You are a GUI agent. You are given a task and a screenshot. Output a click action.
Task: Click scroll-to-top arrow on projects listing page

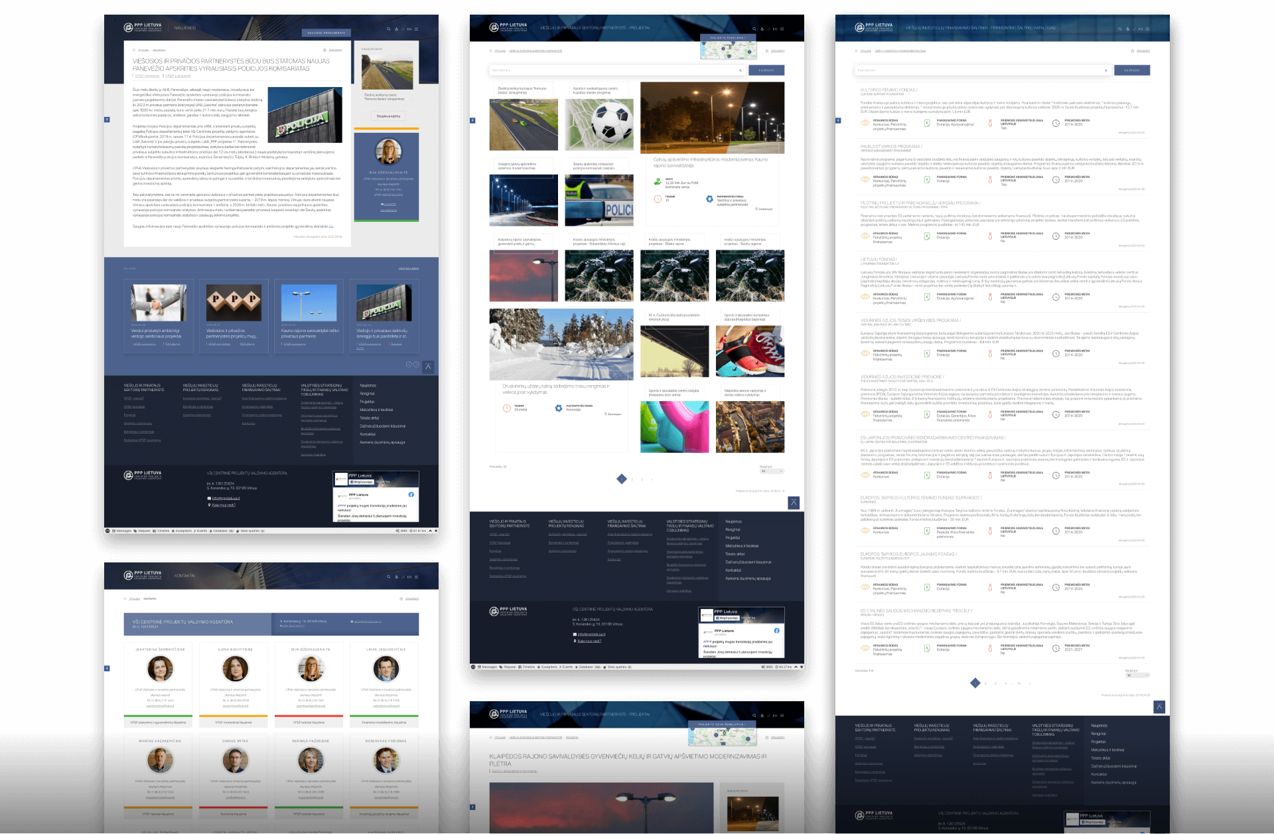(794, 503)
